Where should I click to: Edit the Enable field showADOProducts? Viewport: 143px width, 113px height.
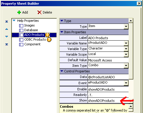point(108,89)
